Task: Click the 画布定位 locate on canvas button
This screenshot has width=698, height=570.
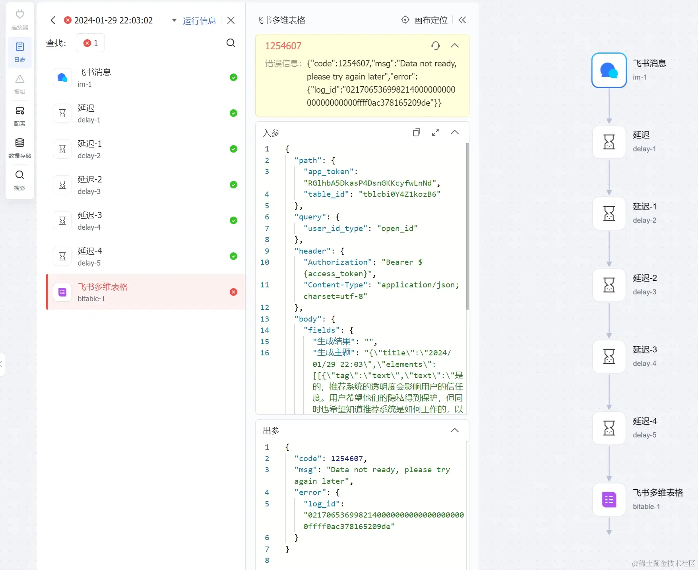Action: (x=425, y=20)
